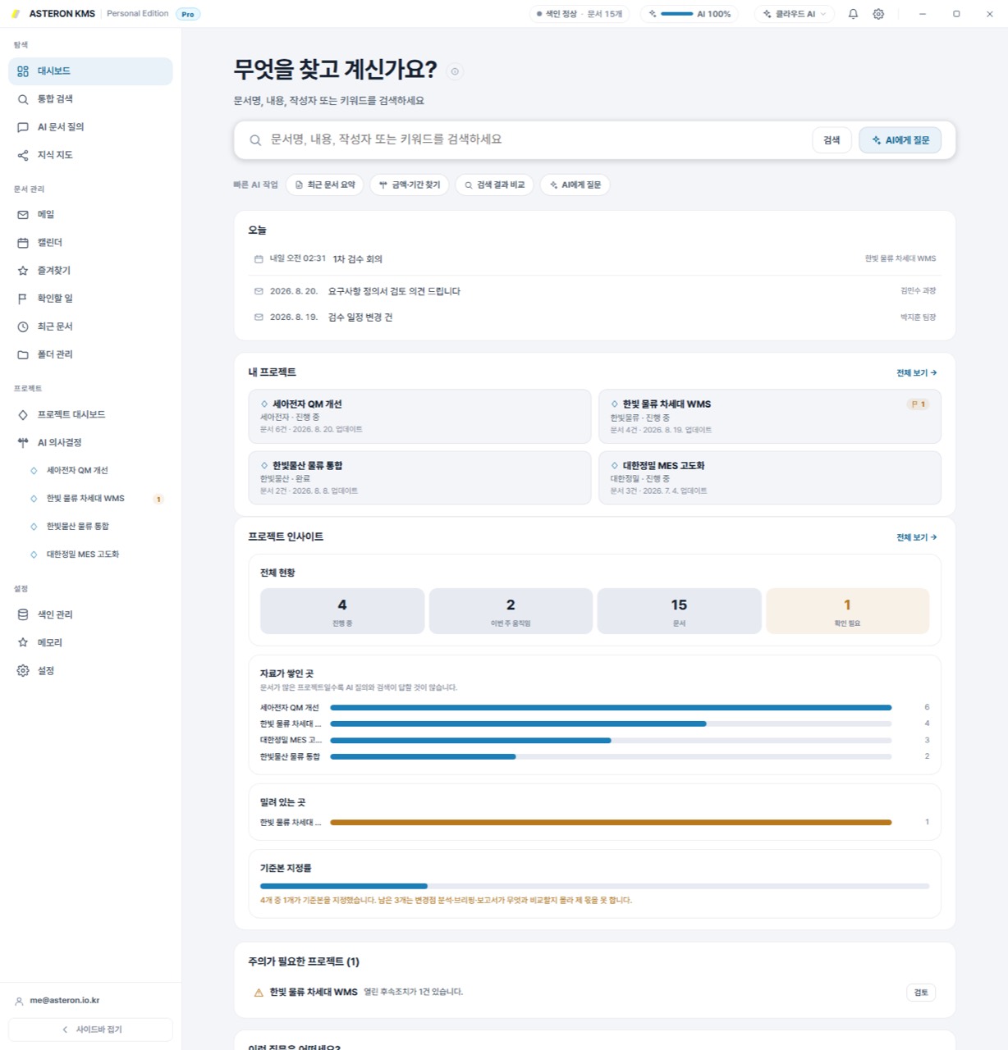Click the 확인 필요 count tile
The width and height of the screenshot is (1008, 1050).
847,611
